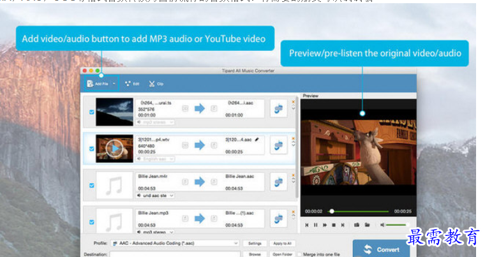Click output audio icon in h264 ural.ts row
The height and width of the screenshot is (257, 485).
point(214,108)
